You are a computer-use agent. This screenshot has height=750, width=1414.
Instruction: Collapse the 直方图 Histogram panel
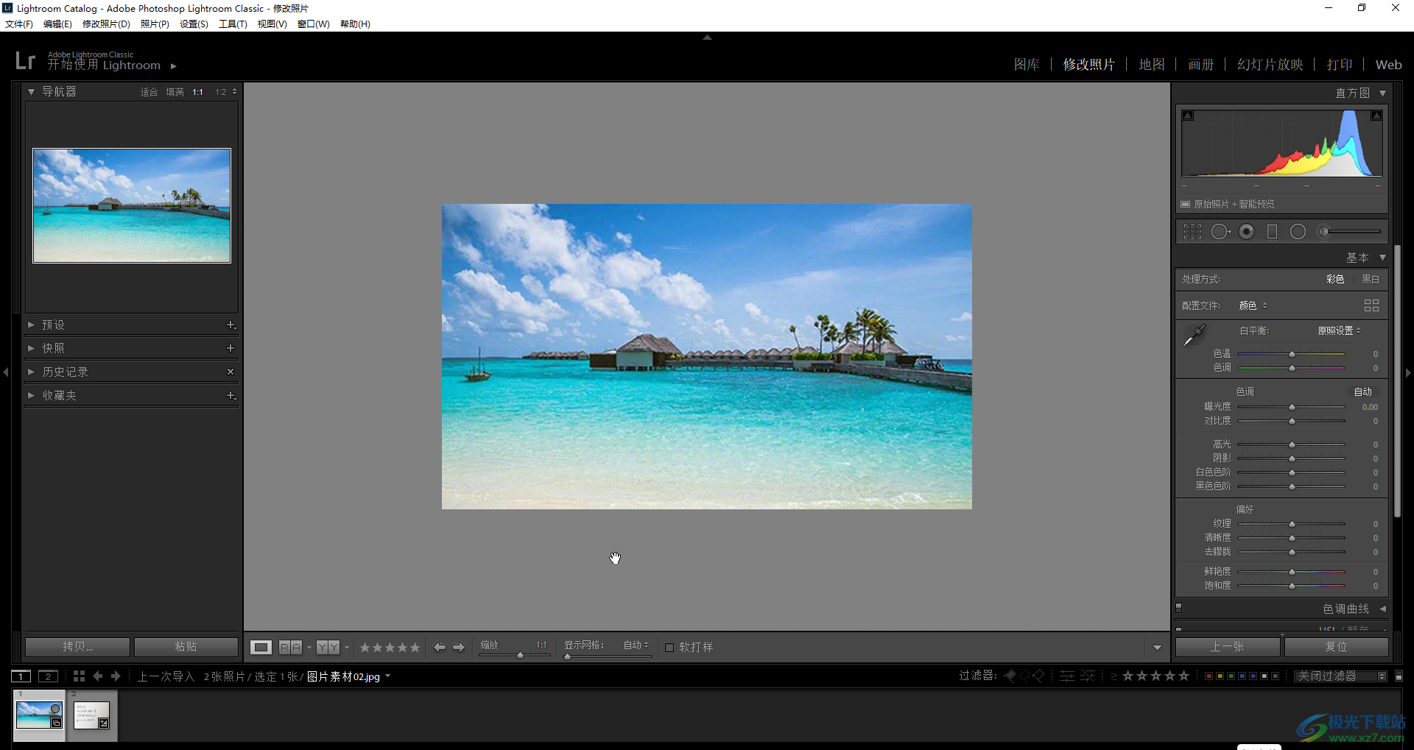coord(1382,93)
